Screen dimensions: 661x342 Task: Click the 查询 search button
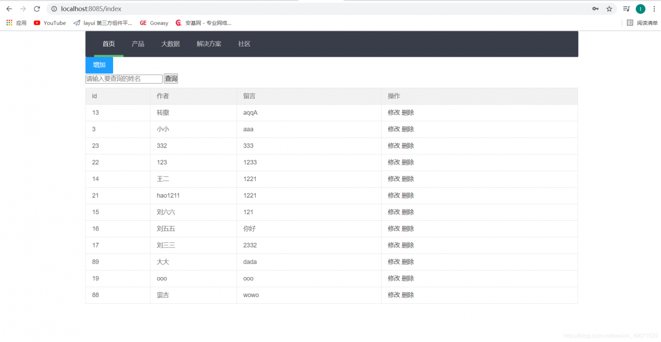[x=171, y=79]
